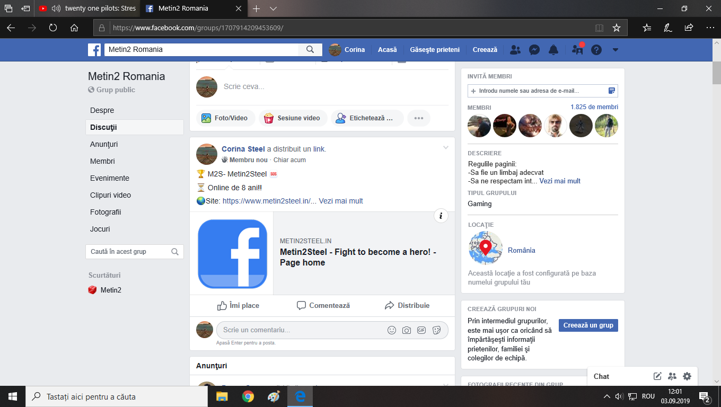Screen dimensions: 721x407
Task: Show tab previews dropdown chevron
Action: tap(273, 9)
